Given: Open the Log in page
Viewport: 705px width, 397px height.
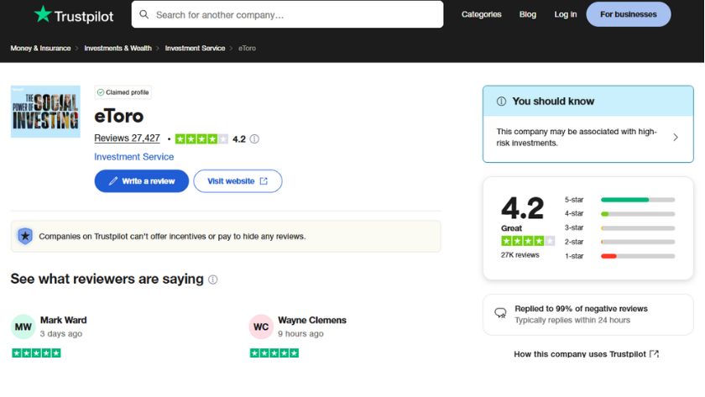Looking at the screenshot, I should (565, 14).
